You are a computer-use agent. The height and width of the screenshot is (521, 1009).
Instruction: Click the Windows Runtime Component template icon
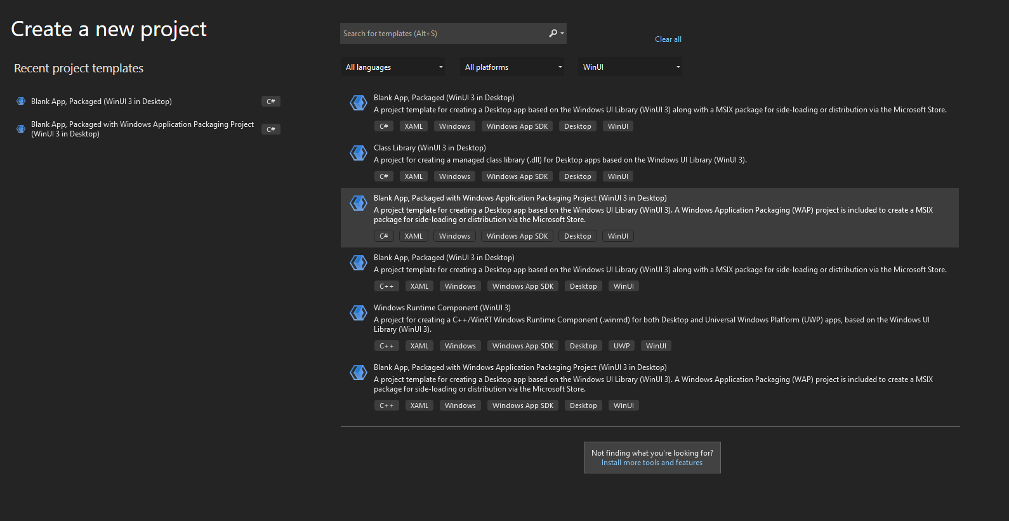[359, 313]
